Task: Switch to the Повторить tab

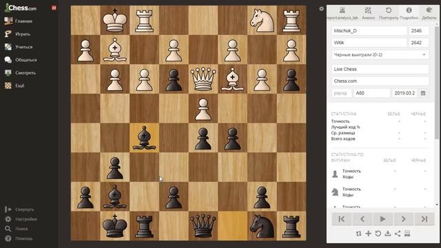Action: click(389, 14)
